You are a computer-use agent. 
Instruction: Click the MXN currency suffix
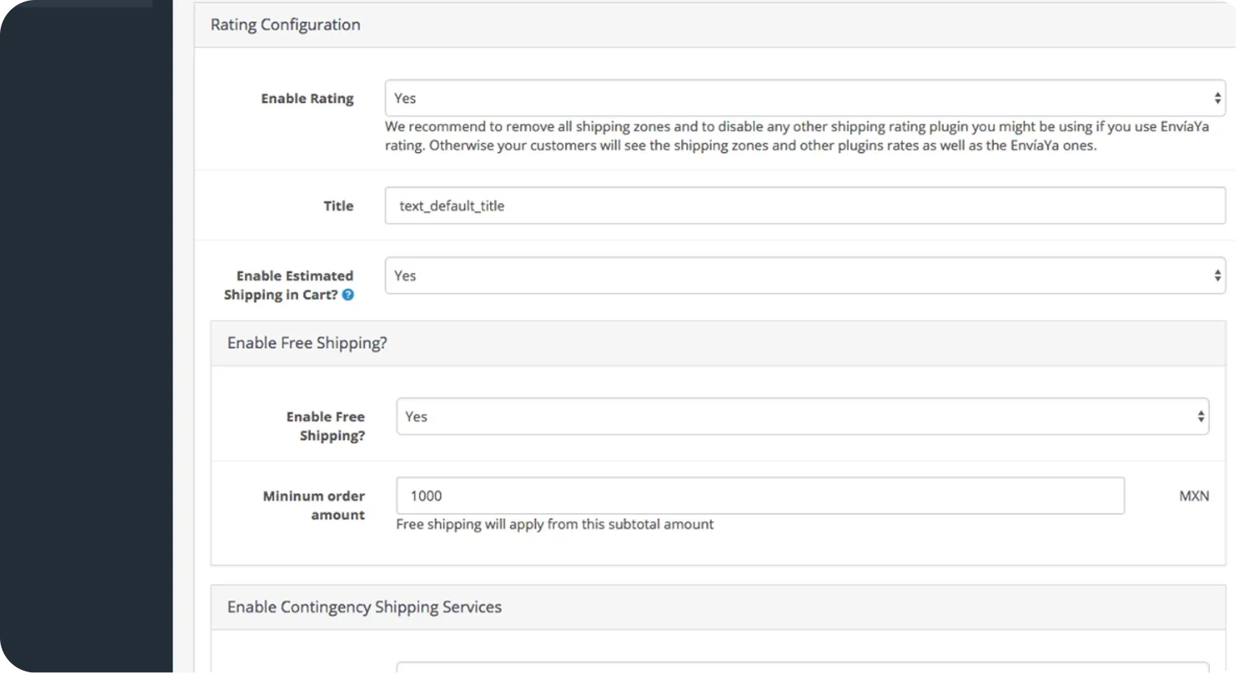pos(1193,496)
